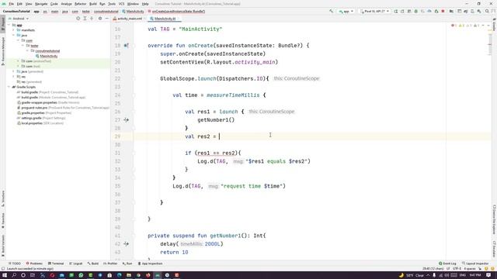
Task: Click the Search Everywhere magnifier icon
Action: click(487, 12)
